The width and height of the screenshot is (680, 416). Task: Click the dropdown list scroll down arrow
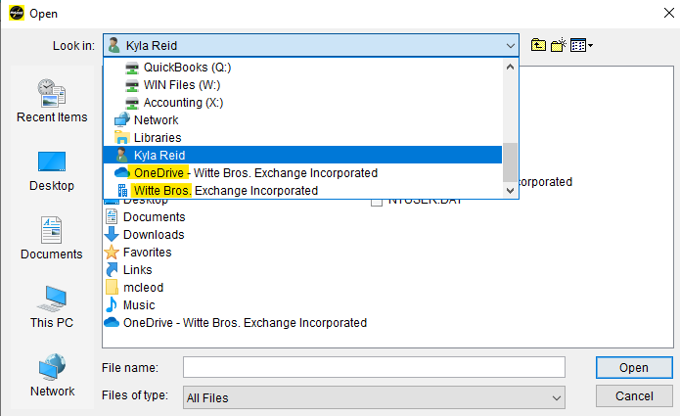510,191
